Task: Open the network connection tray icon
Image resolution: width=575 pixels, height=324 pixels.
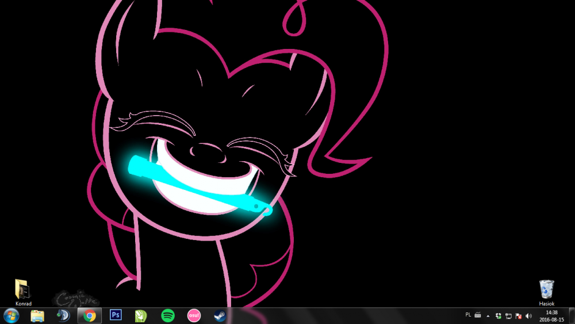Action: [508, 316]
